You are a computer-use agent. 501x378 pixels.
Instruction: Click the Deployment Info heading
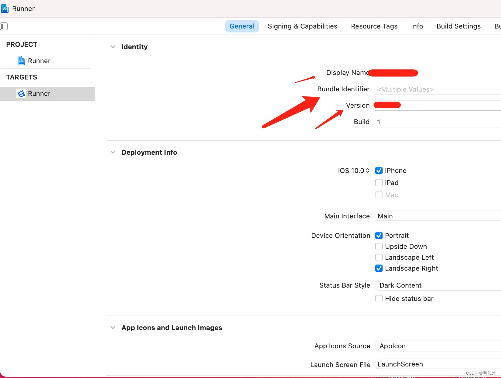click(149, 152)
